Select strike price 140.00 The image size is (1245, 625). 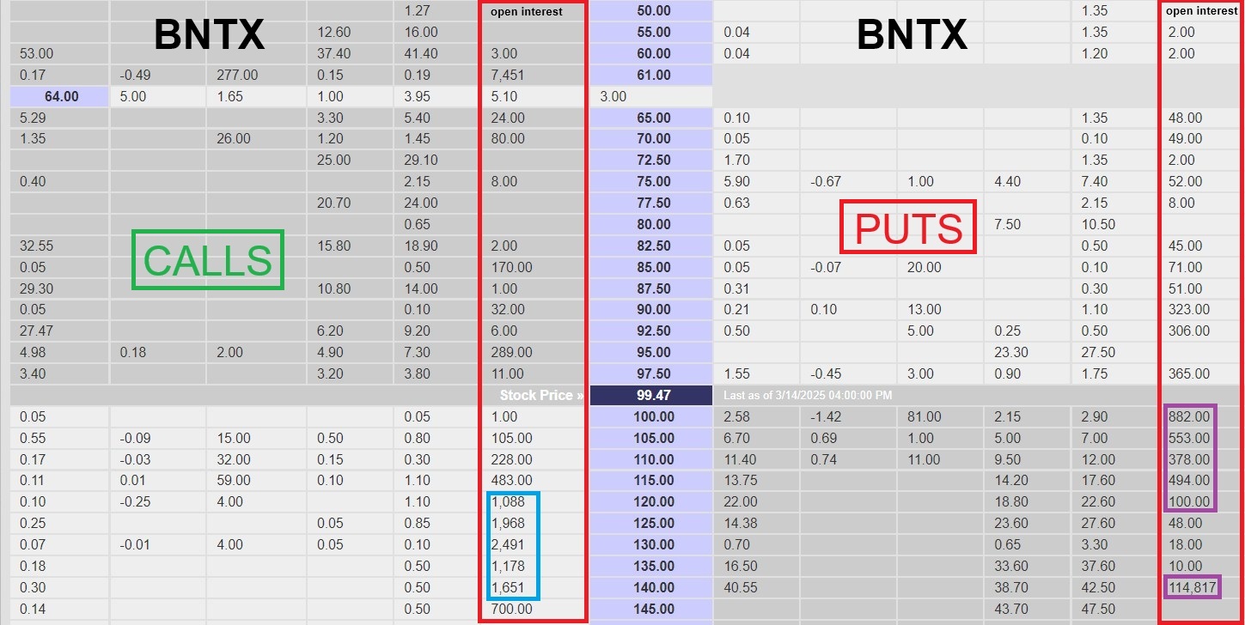point(653,587)
